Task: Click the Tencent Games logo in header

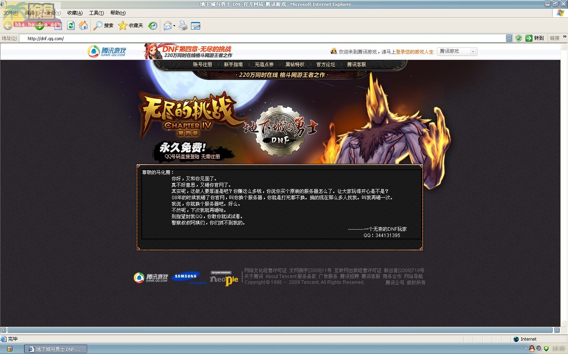Action: pos(107,52)
